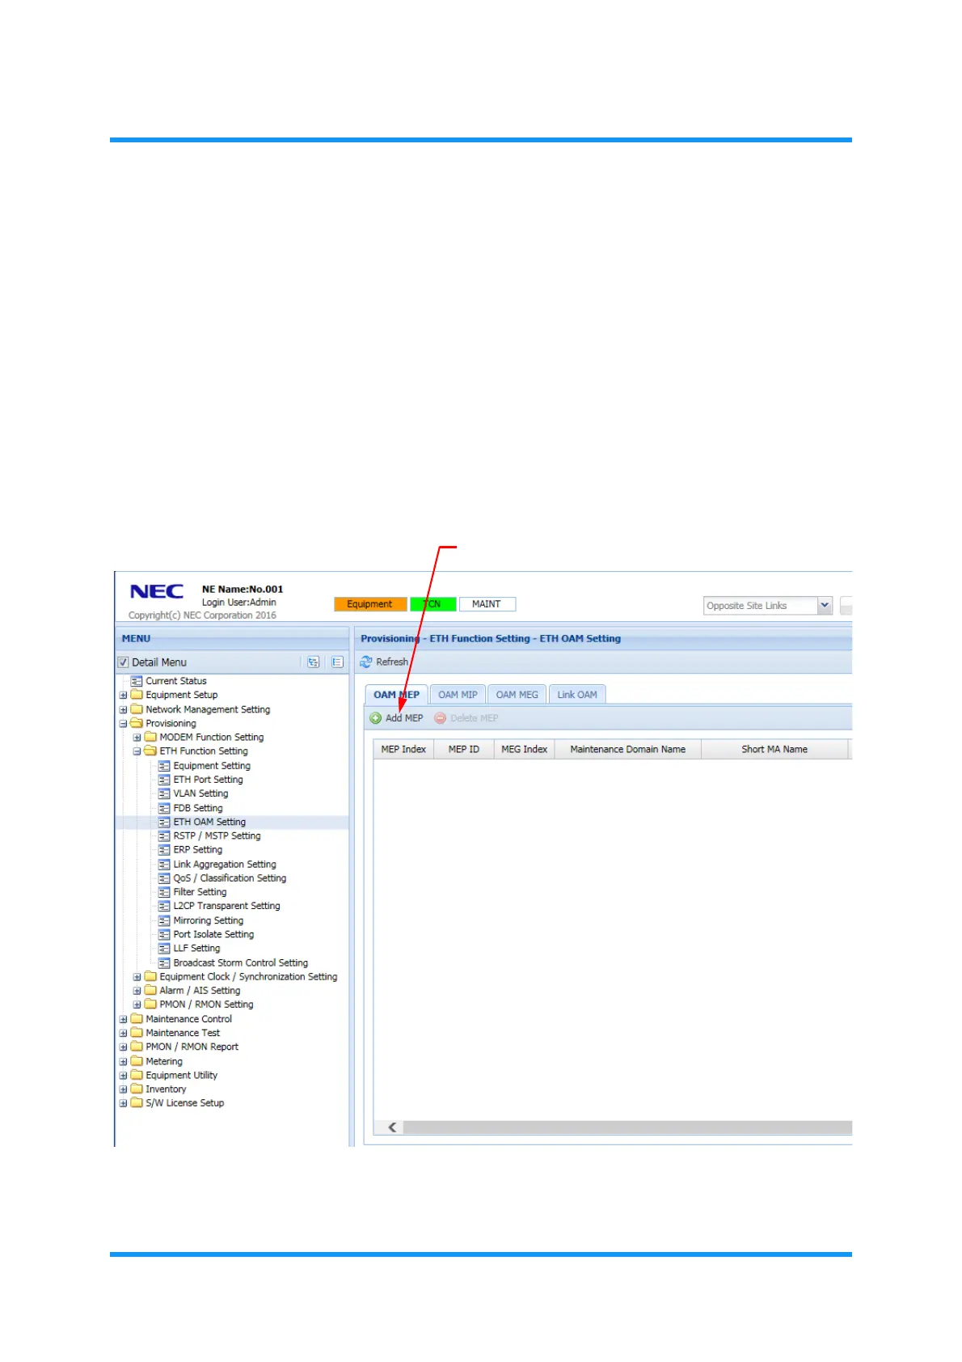
Task: Click the ERP Setting page icon
Action: 164,850
